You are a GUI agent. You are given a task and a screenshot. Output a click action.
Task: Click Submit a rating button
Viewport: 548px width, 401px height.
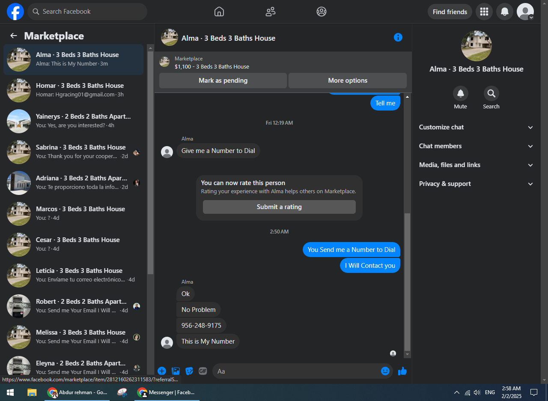point(279,207)
